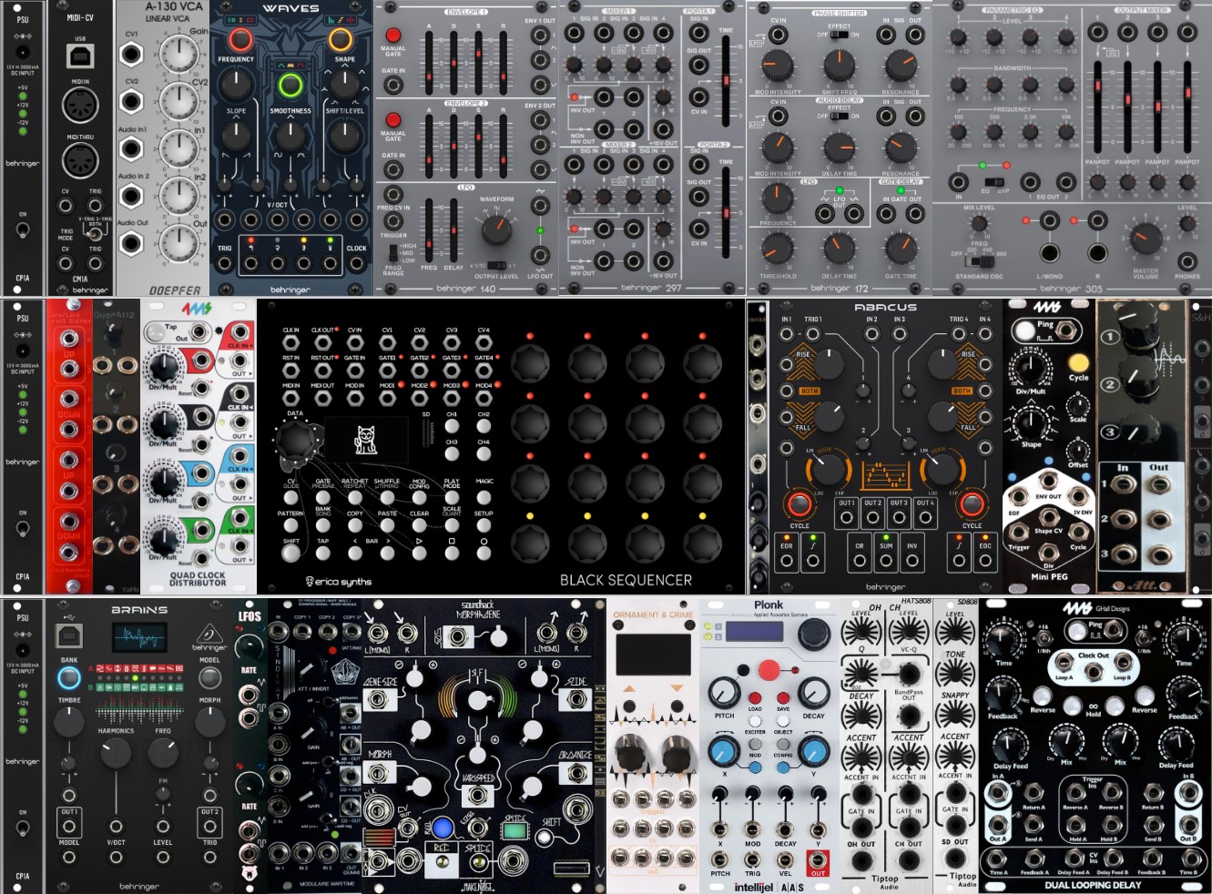Select the CH1 button on Black Sequencer
The height and width of the screenshot is (894, 1212).
[452, 426]
